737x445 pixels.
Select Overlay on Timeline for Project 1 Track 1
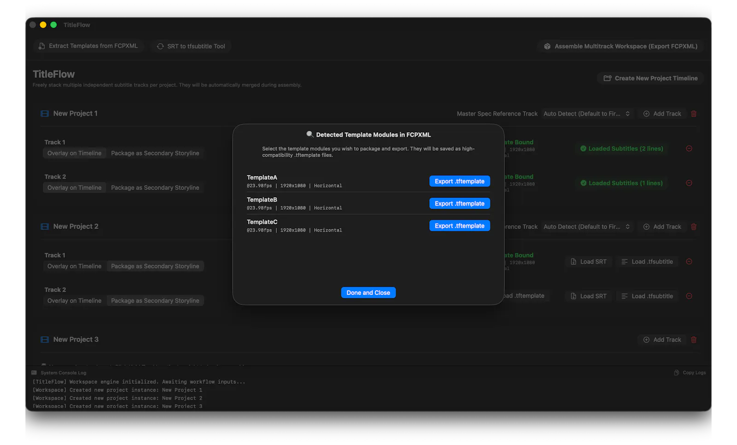tap(75, 153)
